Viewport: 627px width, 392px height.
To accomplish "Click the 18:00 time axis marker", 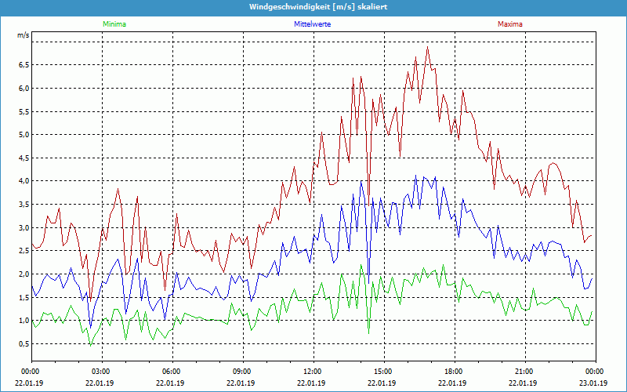I will point(453,371).
